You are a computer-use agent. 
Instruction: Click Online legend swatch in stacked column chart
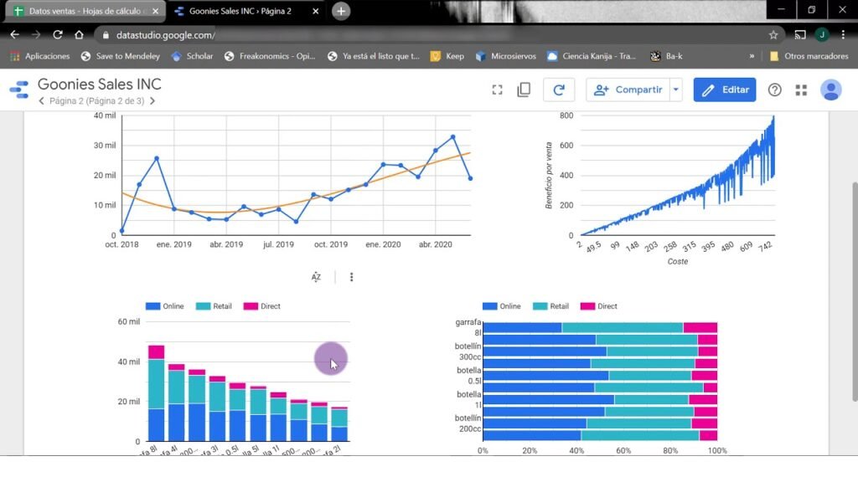[x=152, y=306]
